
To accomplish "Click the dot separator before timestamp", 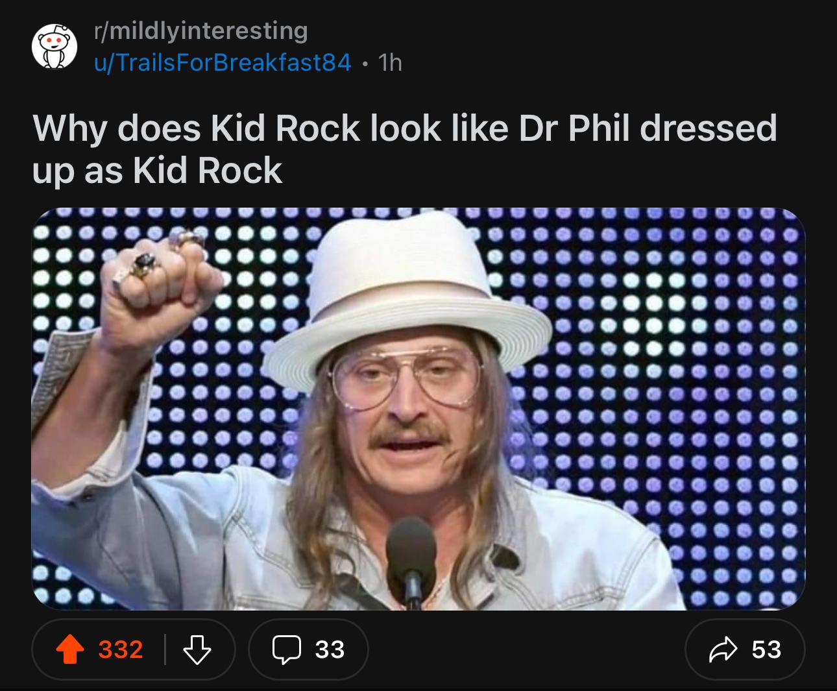I will pyautogui.click(x=365, y=64).
